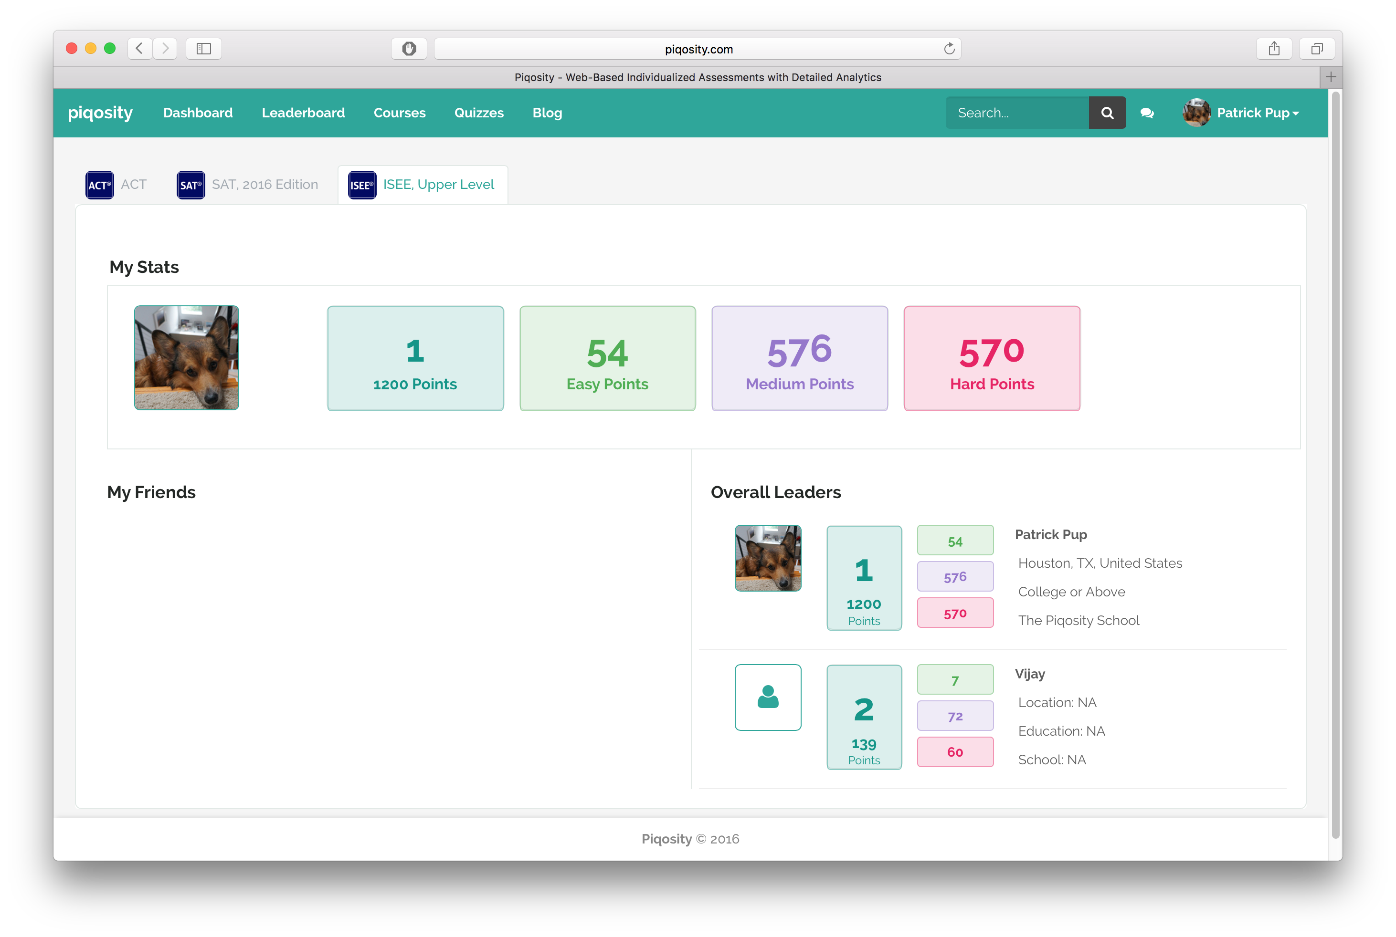Image resolution: width=1396 pixels, height=937 pixels.
Task: Click the My Stats profile dog photo
Action: (x=187, y=357)
